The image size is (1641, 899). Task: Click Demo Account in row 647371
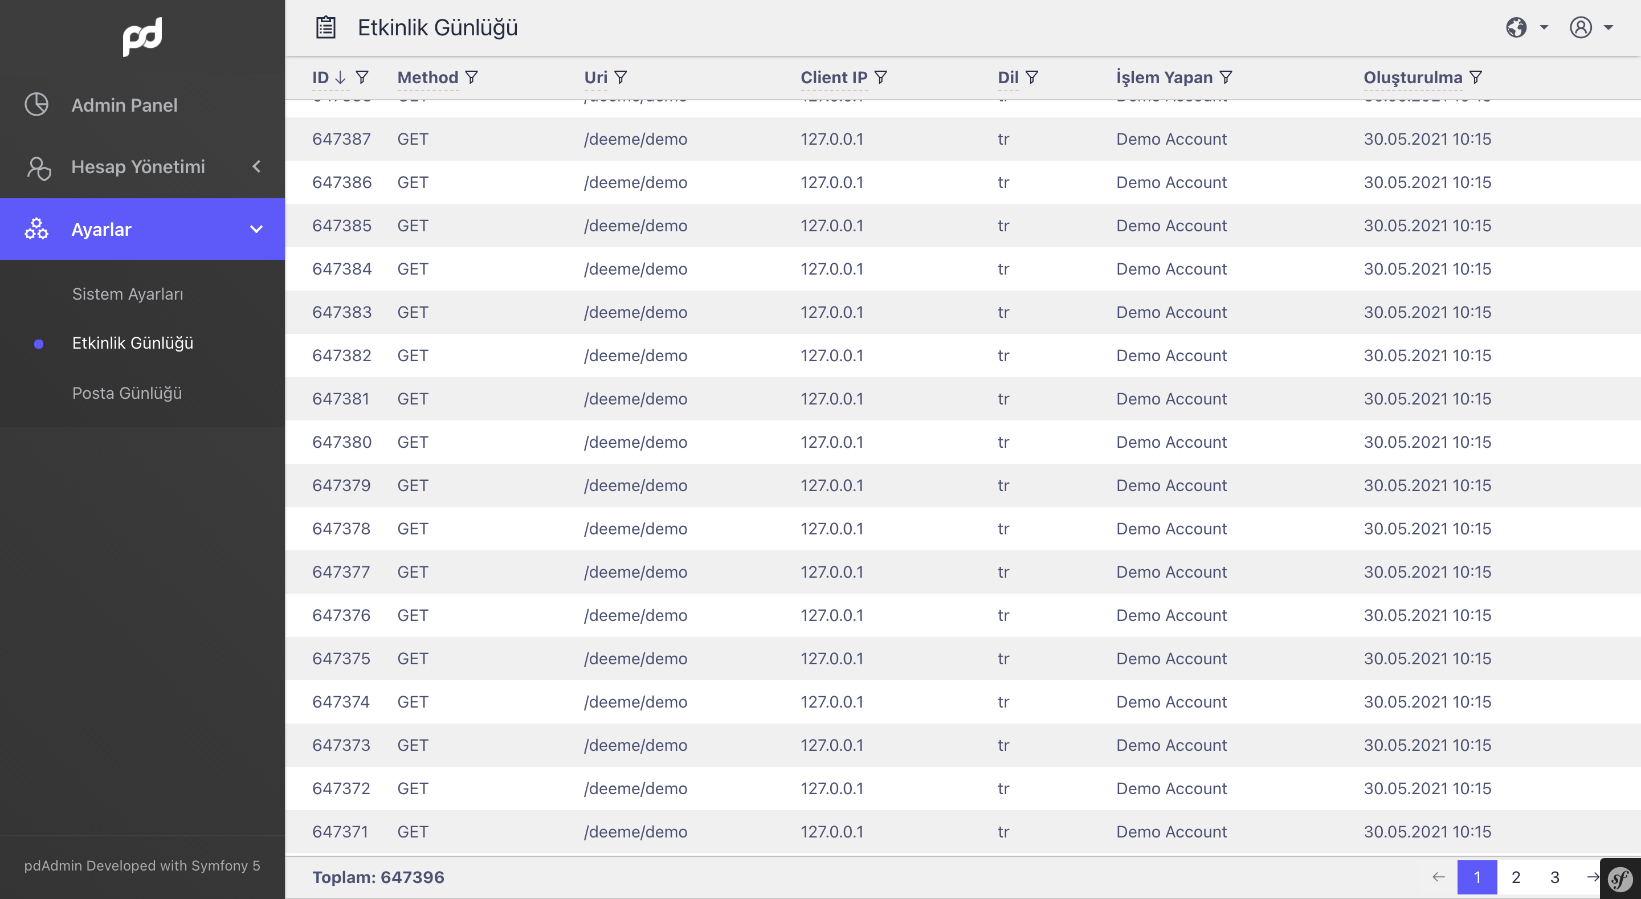(x=1171, y=832)
